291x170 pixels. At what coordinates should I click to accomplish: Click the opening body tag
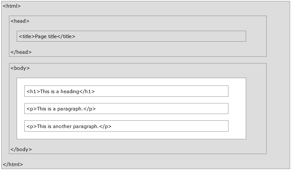point(20,68)
